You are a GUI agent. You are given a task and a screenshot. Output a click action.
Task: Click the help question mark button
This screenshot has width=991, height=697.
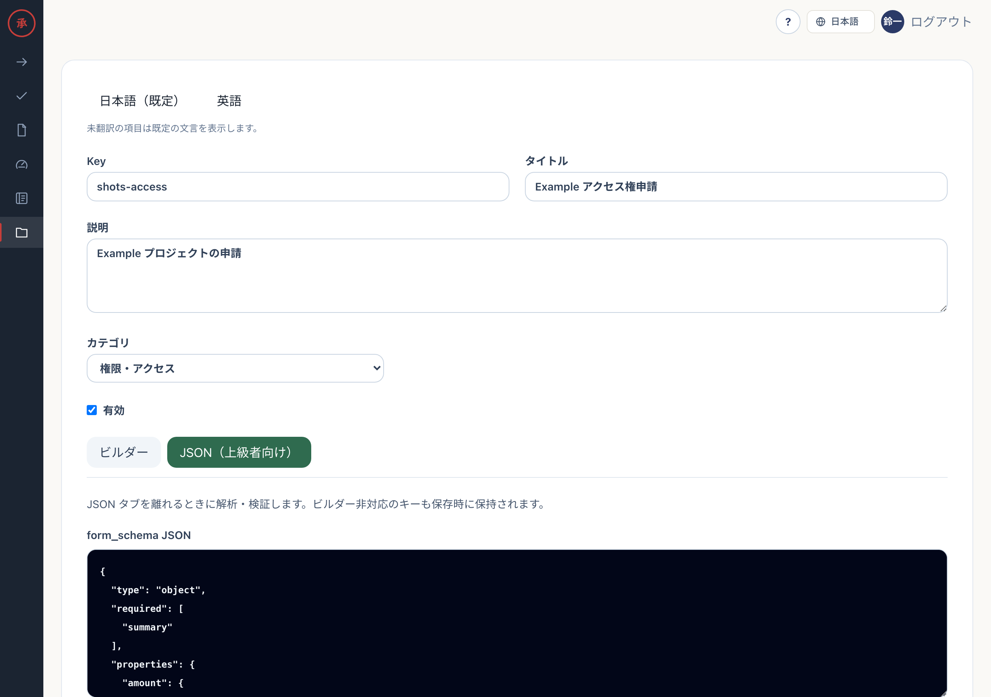click(x=788, y=22)
